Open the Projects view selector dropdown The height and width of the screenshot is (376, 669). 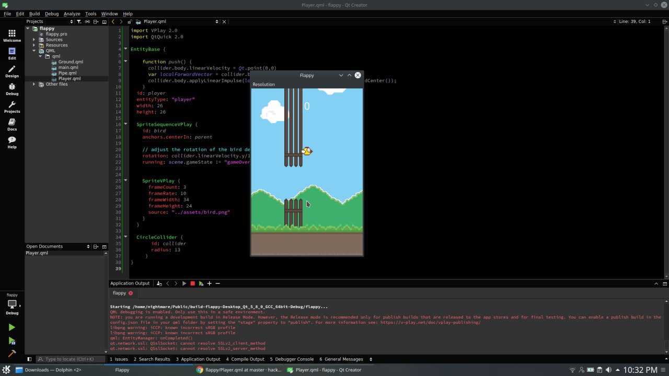(50, 21)
